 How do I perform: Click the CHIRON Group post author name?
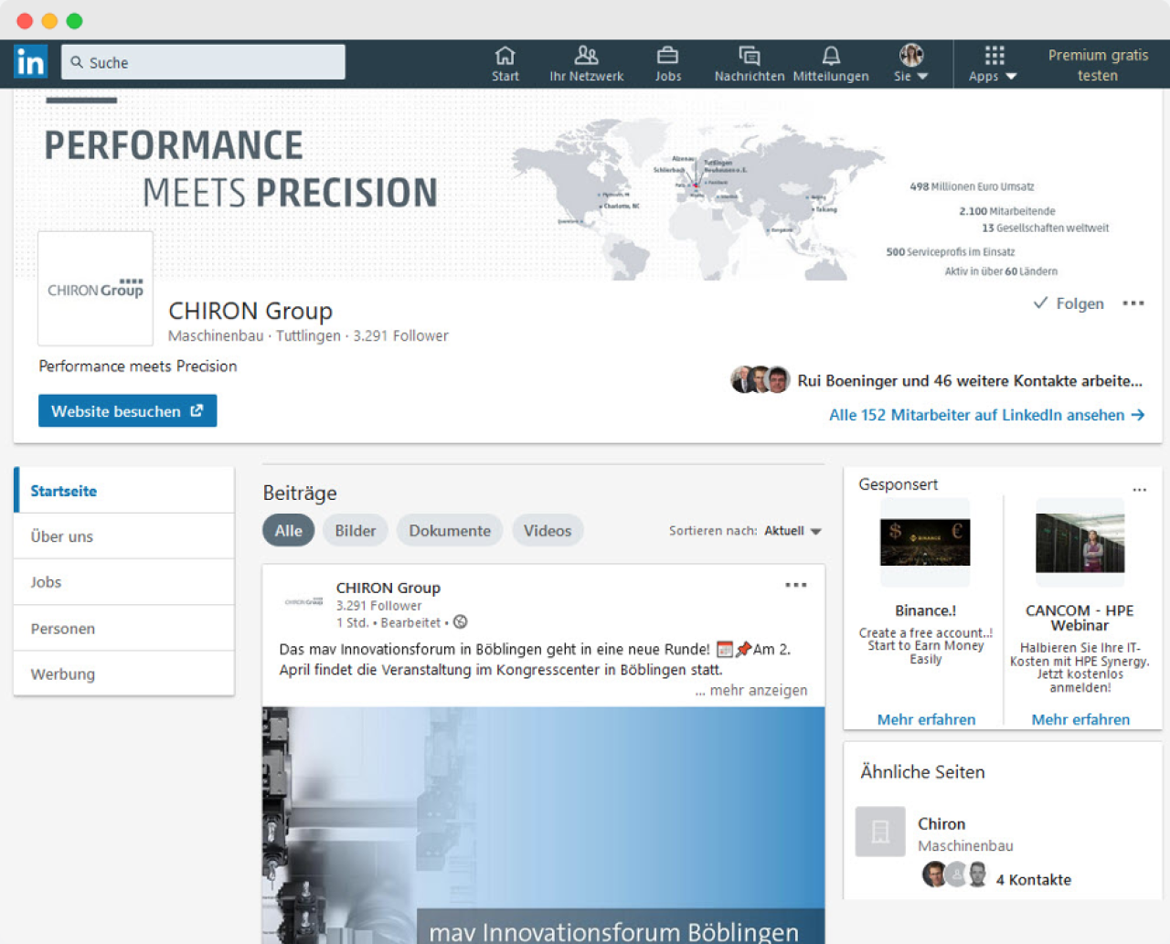point(388,588)
